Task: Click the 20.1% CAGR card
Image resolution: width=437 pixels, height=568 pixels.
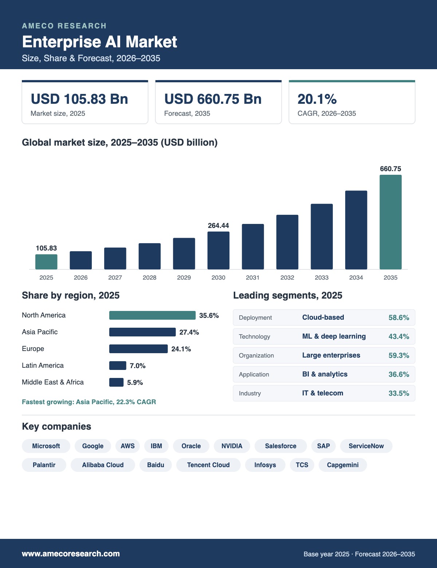Action: click(x=352, y=102)
